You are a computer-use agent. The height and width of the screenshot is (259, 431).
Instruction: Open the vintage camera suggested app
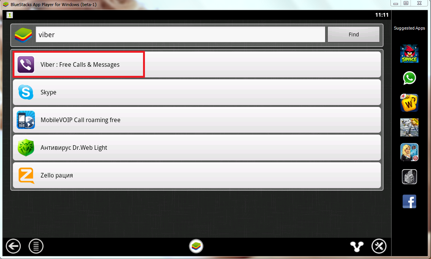coord(409,177)
